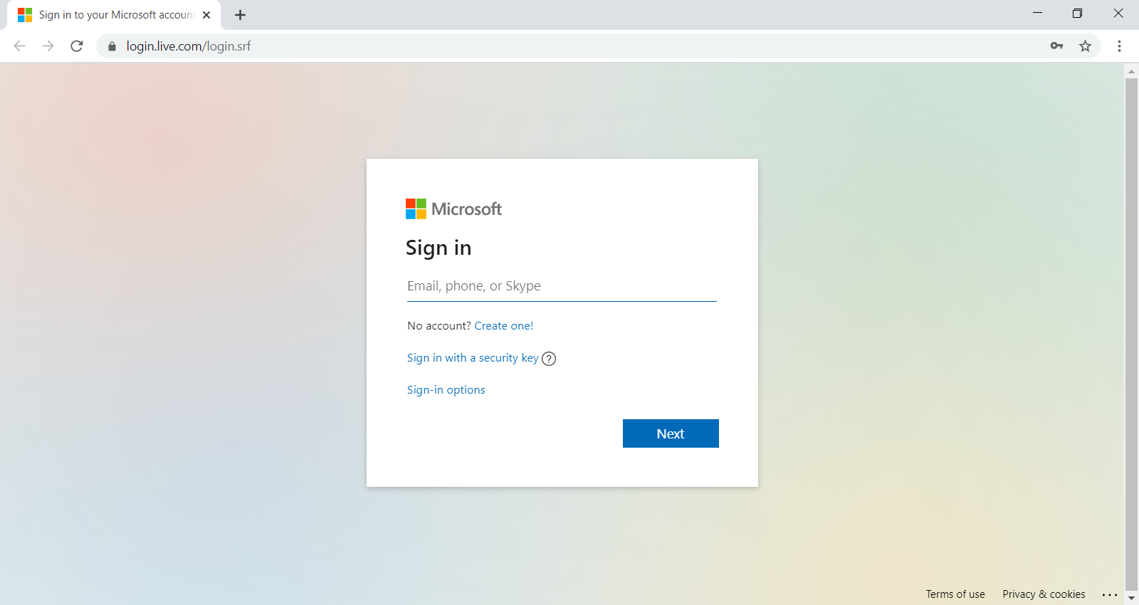Image resolution: width=1139 pixels, height=605 pixels.
Task: Focus the Email, phone, or Skype field
Action: pos(561,286)
